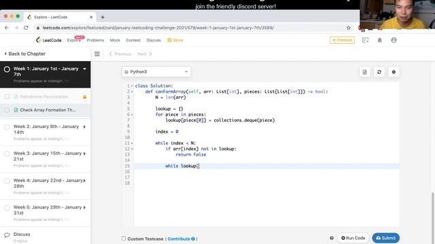Toggle the hamburger chapter menu
This screenshot has width=435, height=244.
97,54
